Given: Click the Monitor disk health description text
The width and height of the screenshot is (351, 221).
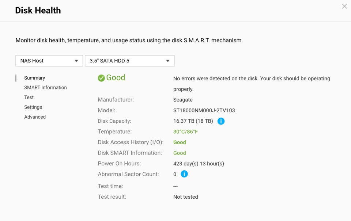Looking at the screenshot, I should pyautogui.click(x=129, y=40).
